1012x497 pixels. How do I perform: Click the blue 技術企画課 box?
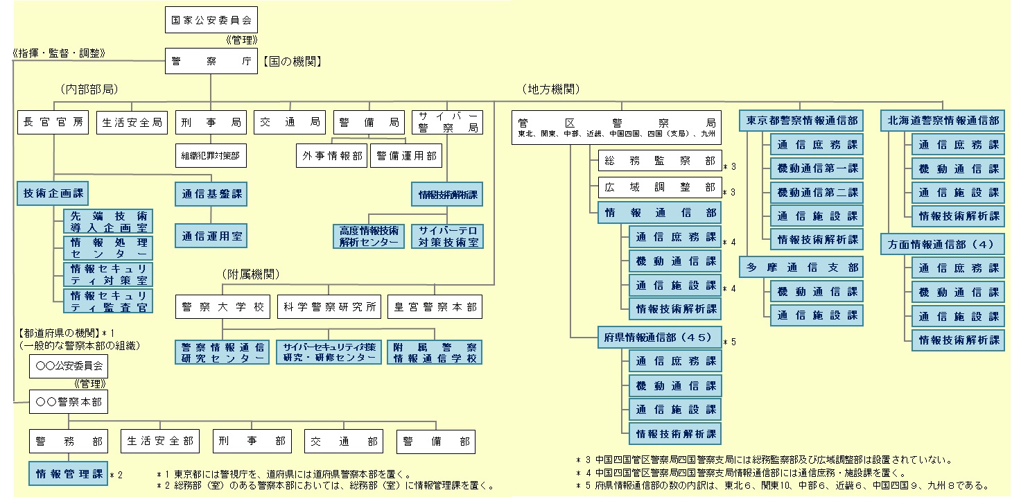coord(53,194)
